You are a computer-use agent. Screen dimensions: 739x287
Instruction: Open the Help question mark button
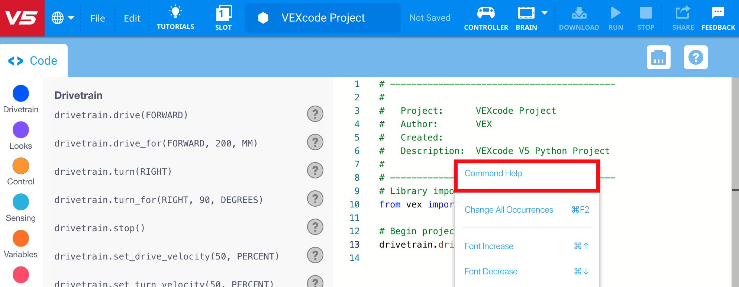[696, 57]
